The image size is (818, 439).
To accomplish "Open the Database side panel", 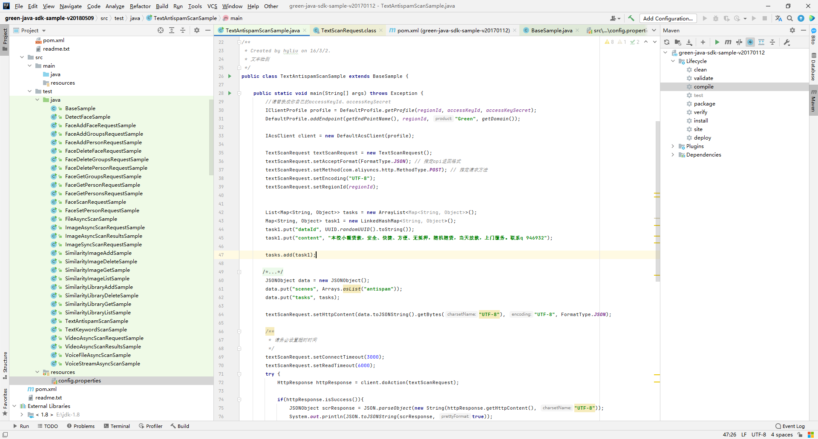I will (813, 67).
